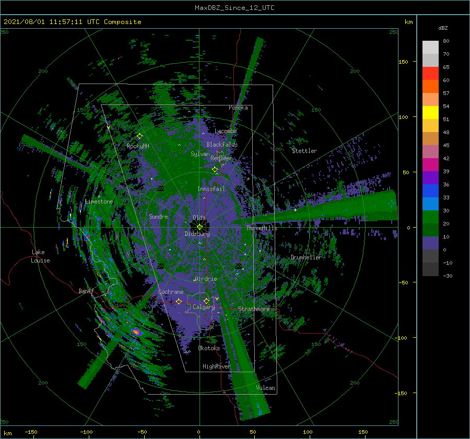Select the magenta 39-42 dBZ legend swatch
The height and width of the screenshot is (439, 470).
click(430, 165)
